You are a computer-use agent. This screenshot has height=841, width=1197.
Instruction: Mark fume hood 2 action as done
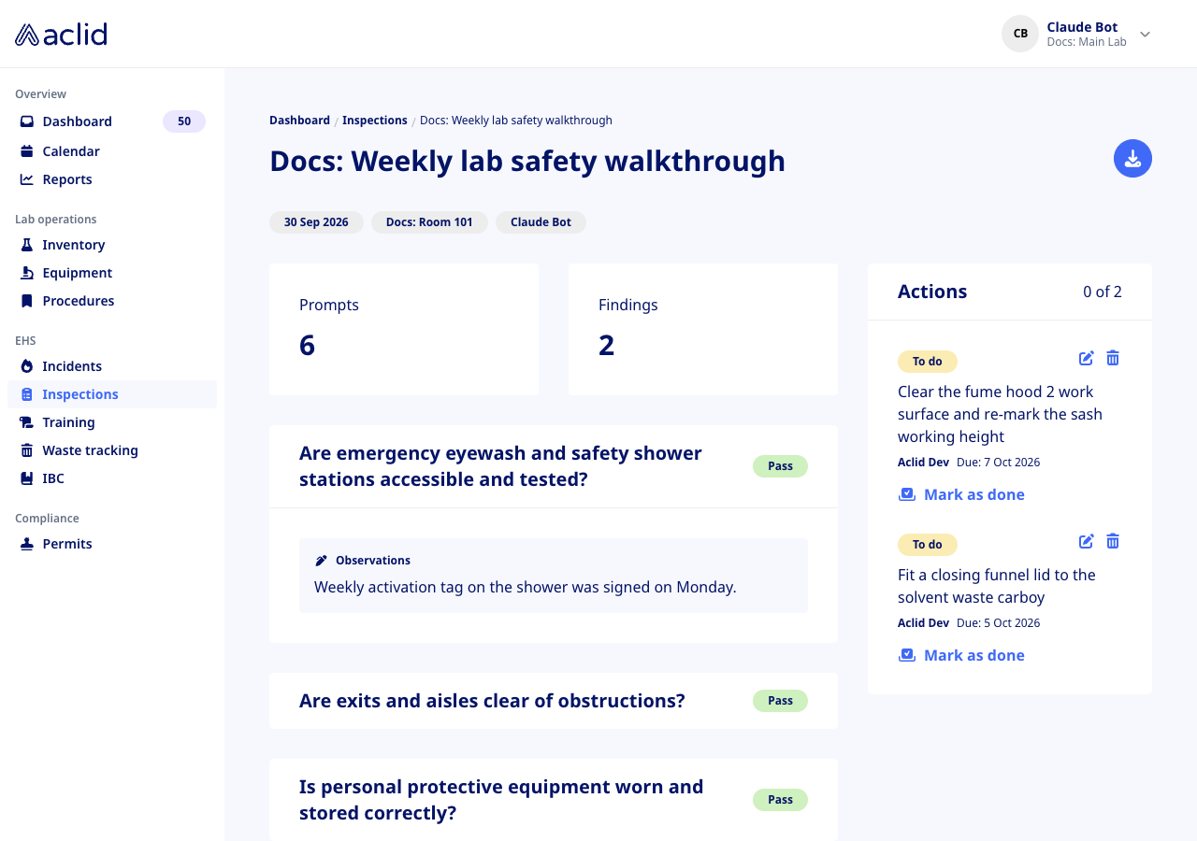(961, 494)
